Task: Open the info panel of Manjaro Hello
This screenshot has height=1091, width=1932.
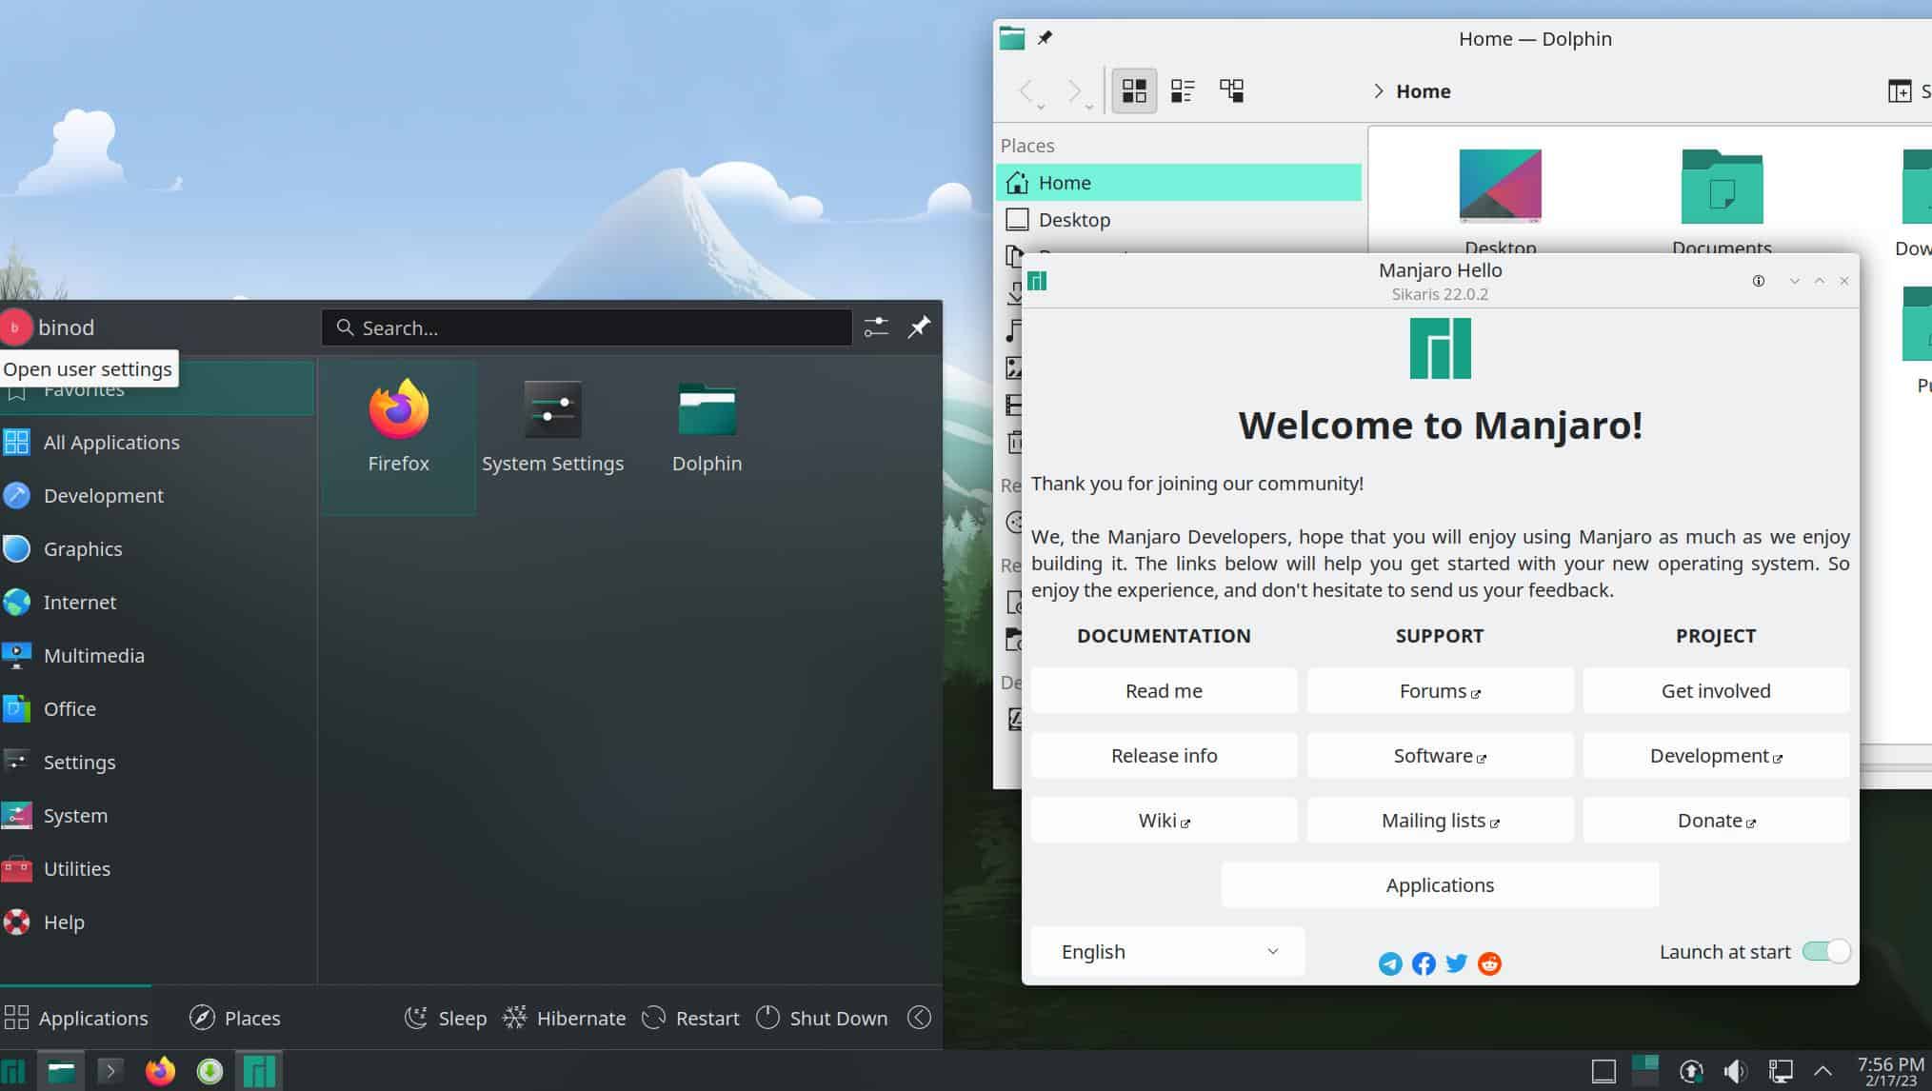Action: tap(1758, 281)
